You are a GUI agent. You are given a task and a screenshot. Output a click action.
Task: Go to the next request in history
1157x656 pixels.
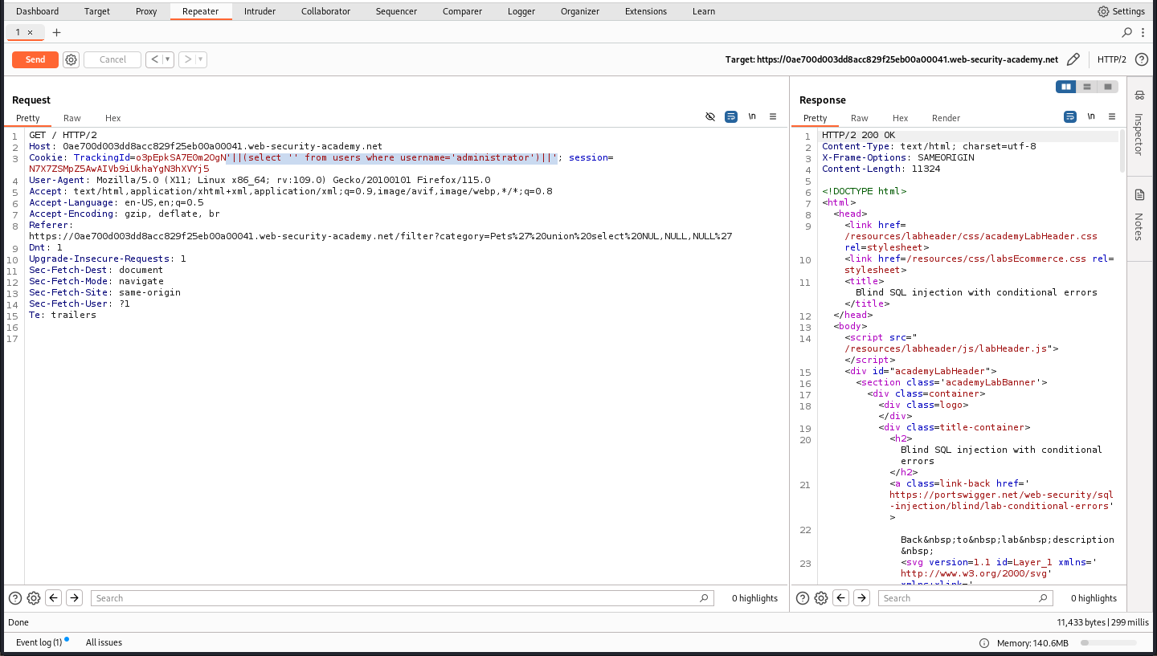tap(186, 59)
